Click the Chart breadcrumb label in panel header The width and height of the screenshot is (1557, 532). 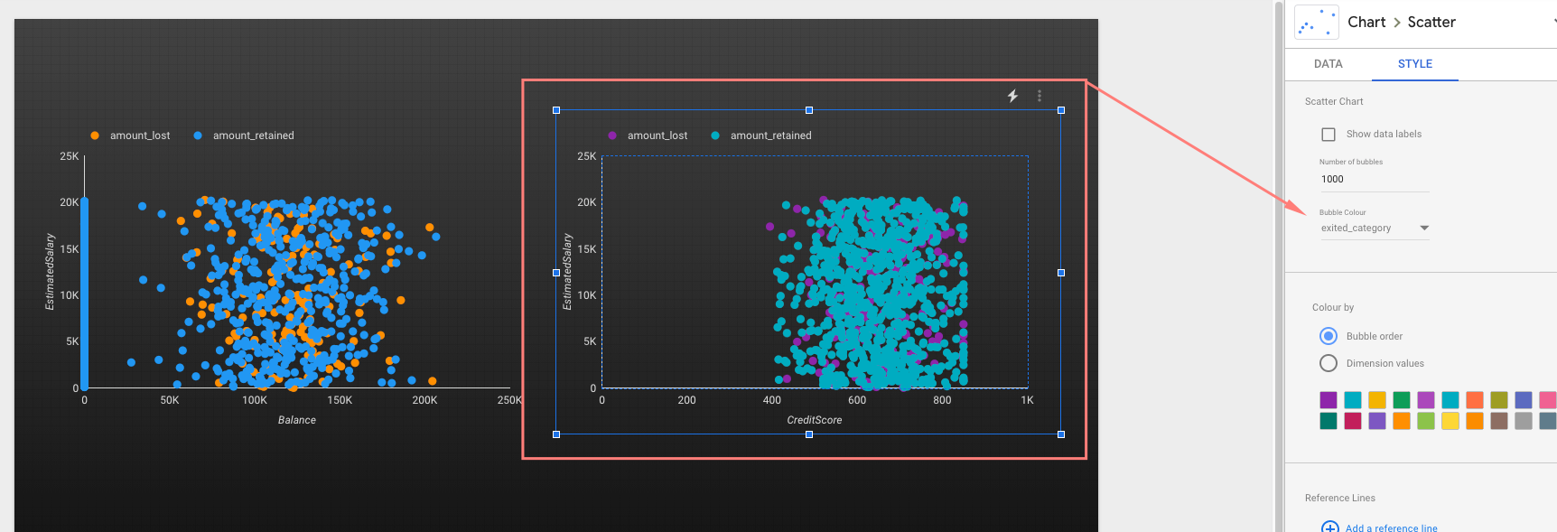[x=1366, y=23]
